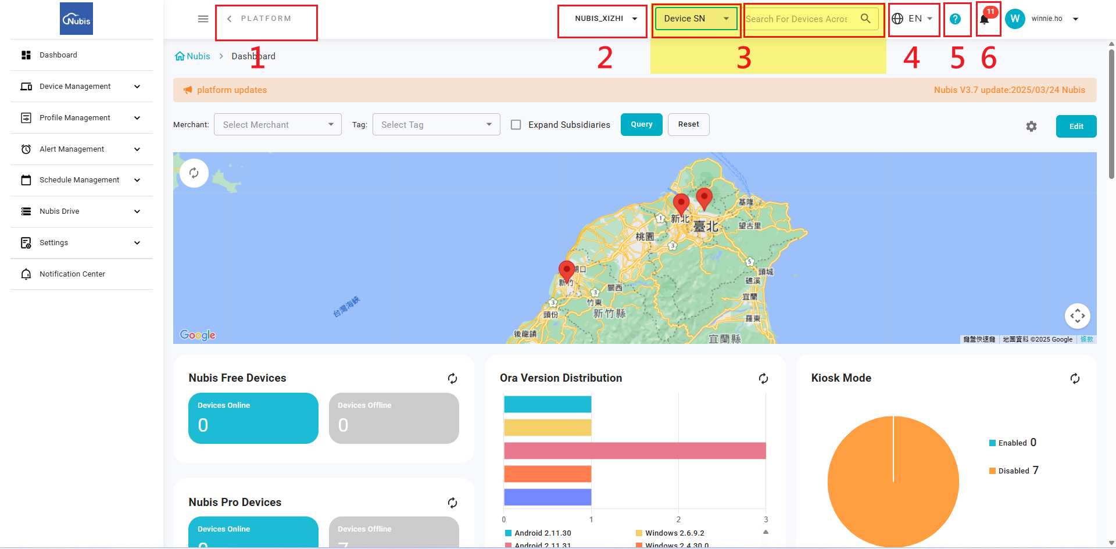Refresh the map with circular arrow button
1116x549 pixels.
[x=194, y=173]
